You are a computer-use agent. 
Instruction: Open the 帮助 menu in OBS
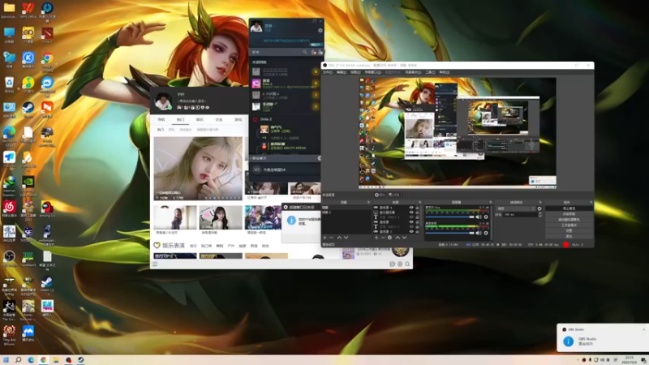coord(444,72)
